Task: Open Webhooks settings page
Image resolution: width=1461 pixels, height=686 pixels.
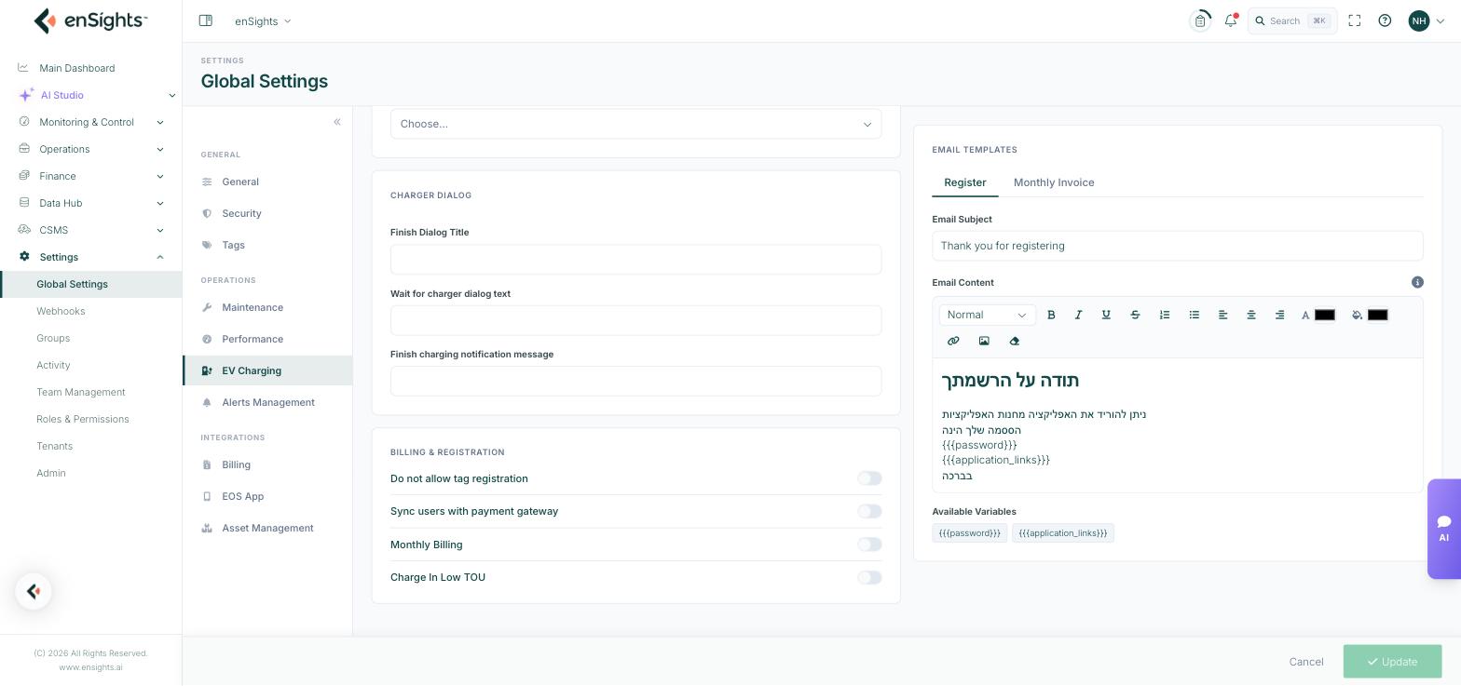Action: coord(61,311)
